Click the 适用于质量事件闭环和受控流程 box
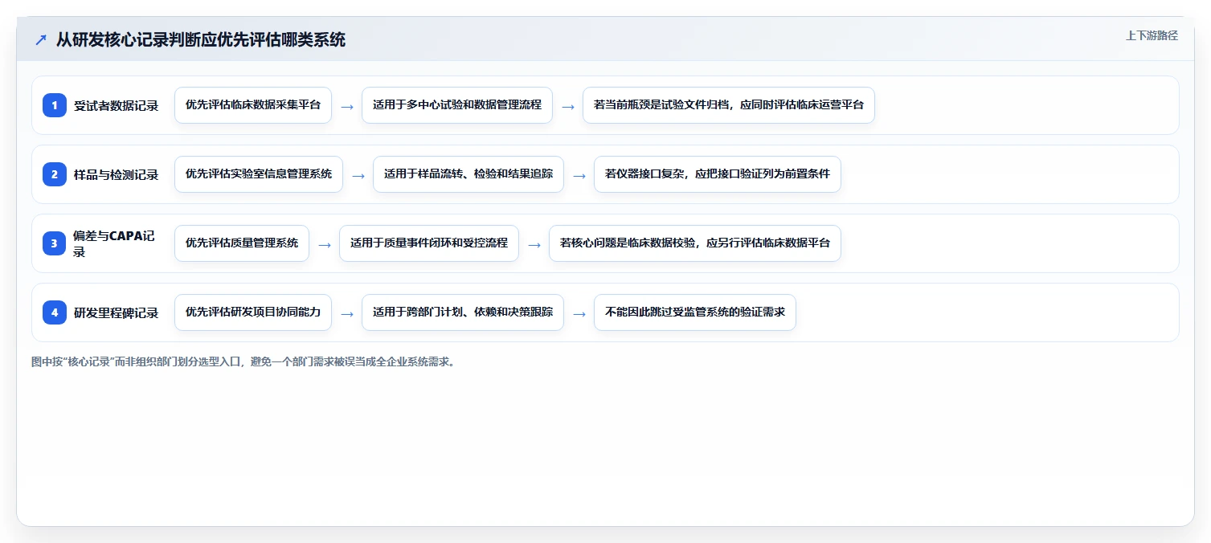The width and height of the screenshot is (1211, 543). click(429, 243)
